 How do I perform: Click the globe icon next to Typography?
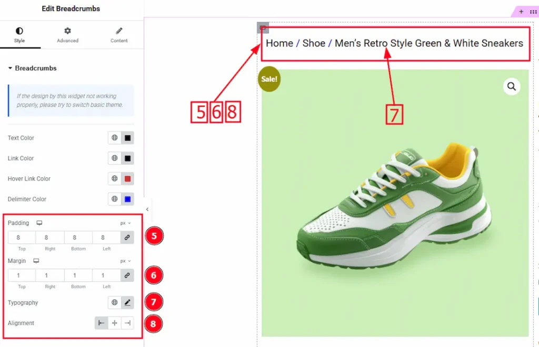coord(114,303)
